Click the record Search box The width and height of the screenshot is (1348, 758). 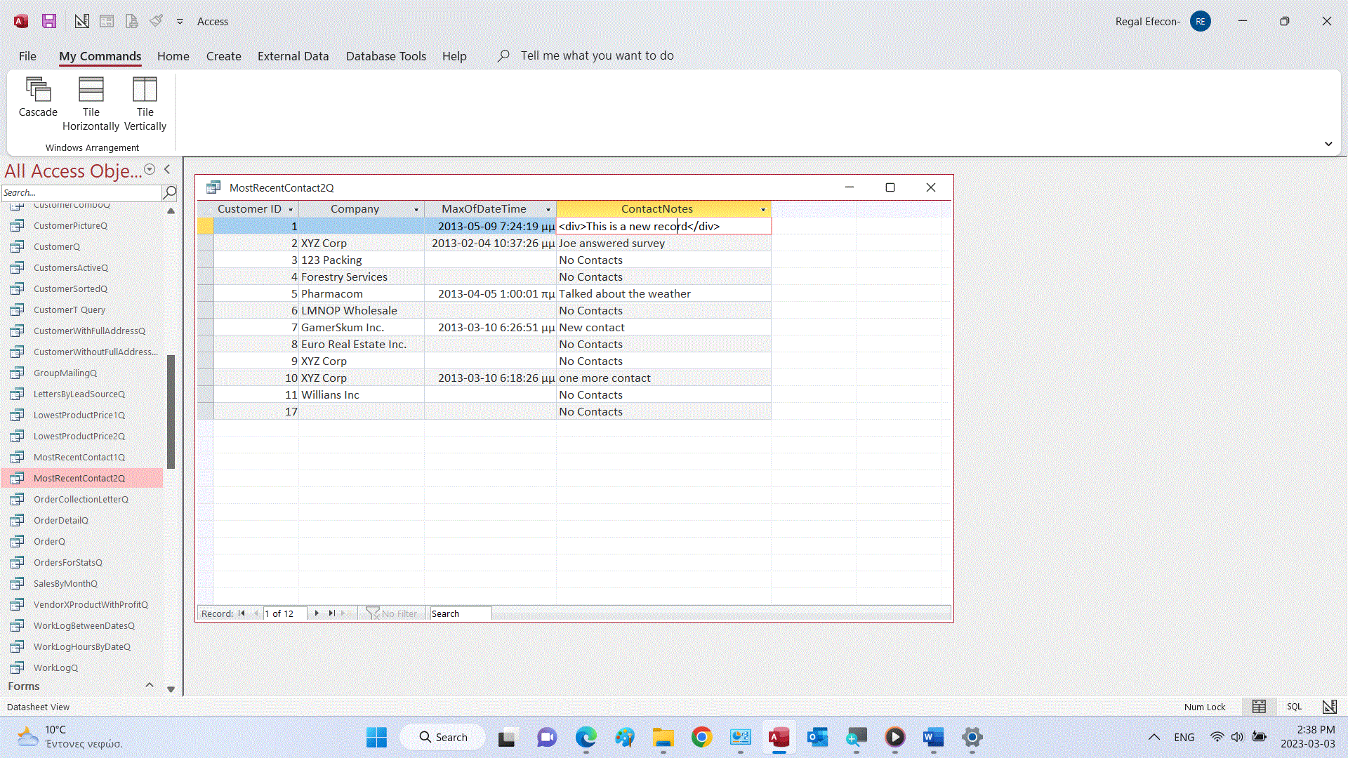tap(460, 613)
